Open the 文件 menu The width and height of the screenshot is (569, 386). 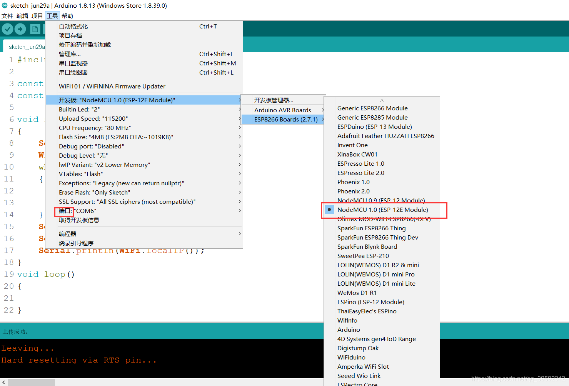tap(7, 16)
